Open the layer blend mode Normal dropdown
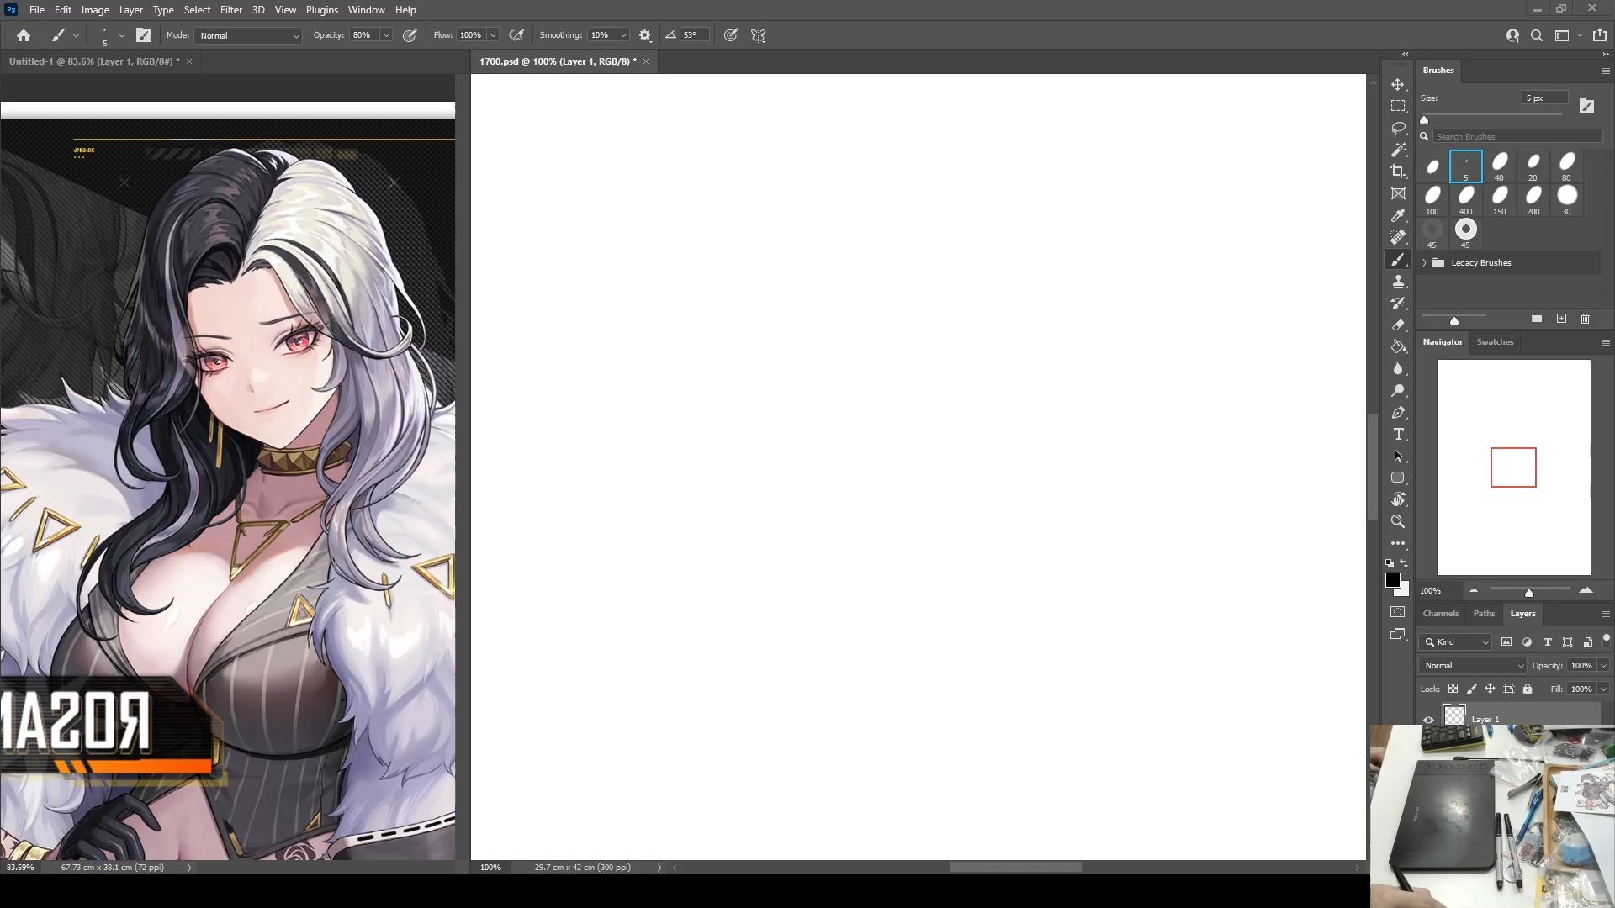Screen dimensions: 1615x908 pyautogui.click(x=1472, y=665)
